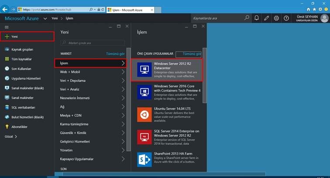This screenshot has height=178, width=330.
Task: Click the search magnifier in top bar
Action: (x=247, y=18)
